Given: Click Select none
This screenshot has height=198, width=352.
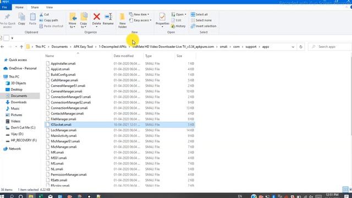Looking at the screenshot, I should point(201,20).
